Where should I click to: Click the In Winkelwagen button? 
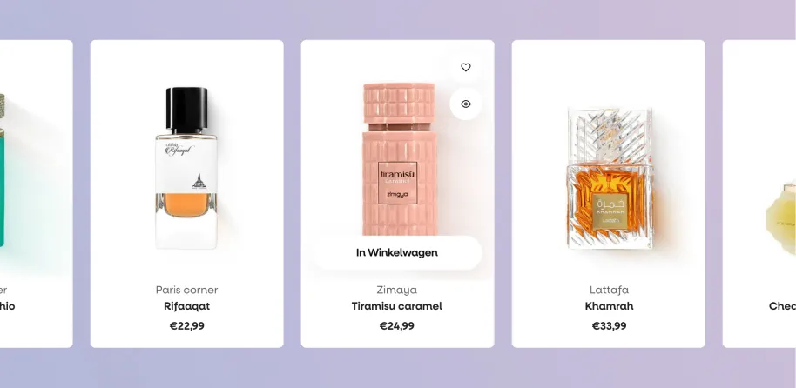tap(397, 252)
